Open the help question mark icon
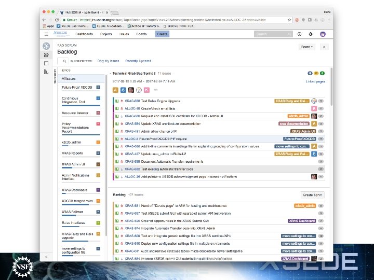The height and width of the screenshot is (280, 374). [299, 34]
